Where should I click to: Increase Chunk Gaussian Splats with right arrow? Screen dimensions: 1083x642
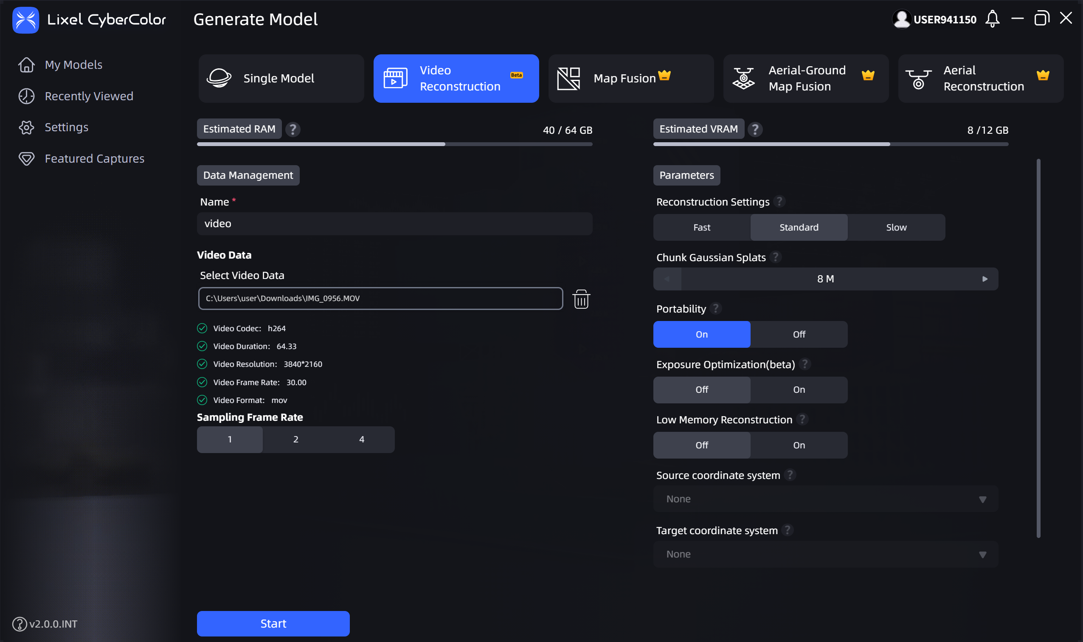point(985,279)
